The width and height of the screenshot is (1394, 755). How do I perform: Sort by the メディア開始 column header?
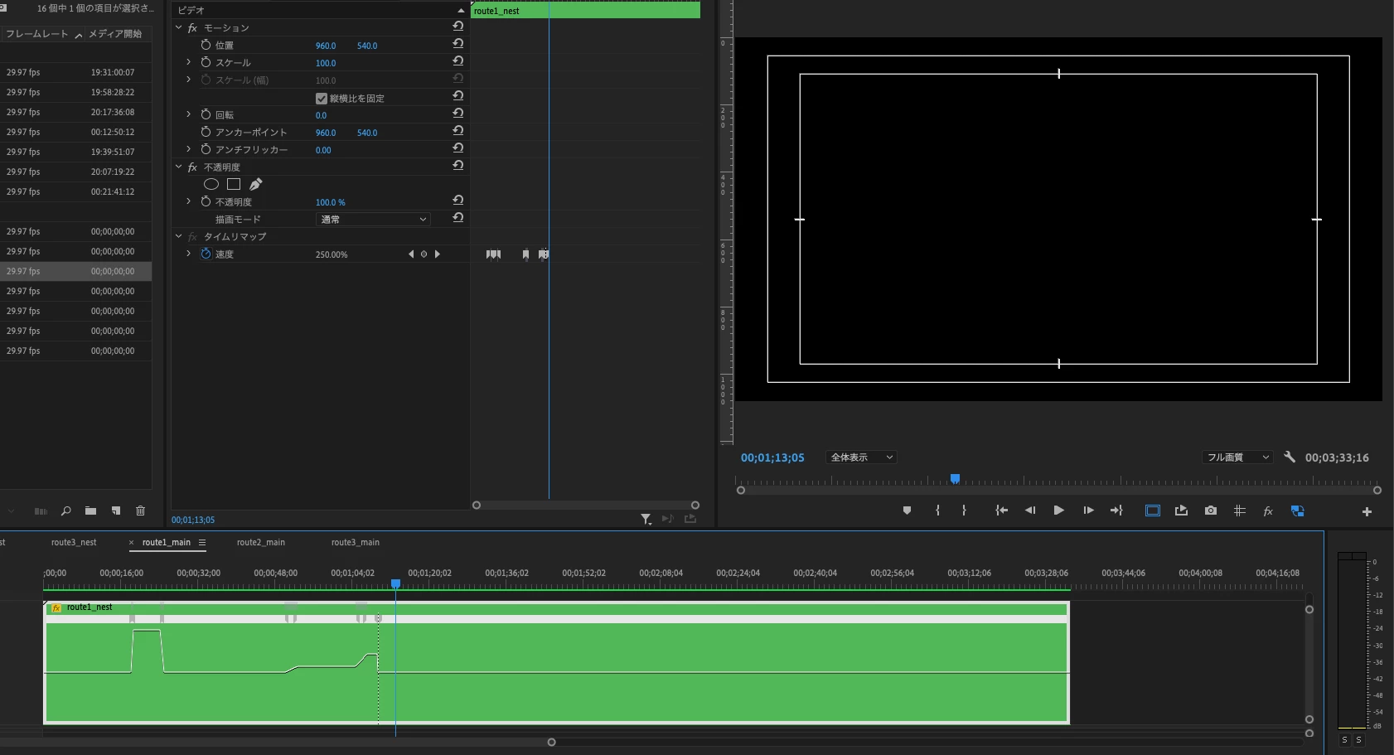pyautogui.click(x=115, y=34)
